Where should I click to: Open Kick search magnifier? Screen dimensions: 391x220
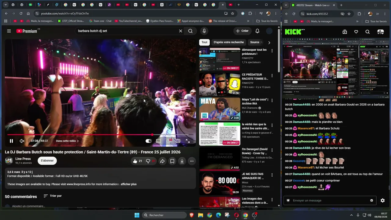tap(367, 32)
